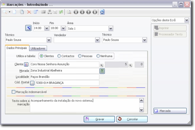Click the search icon beside the 0 field

tap(131, 65)
